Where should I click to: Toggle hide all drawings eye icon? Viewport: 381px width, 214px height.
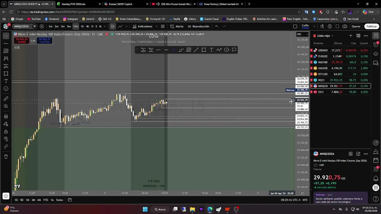(6, 139)
